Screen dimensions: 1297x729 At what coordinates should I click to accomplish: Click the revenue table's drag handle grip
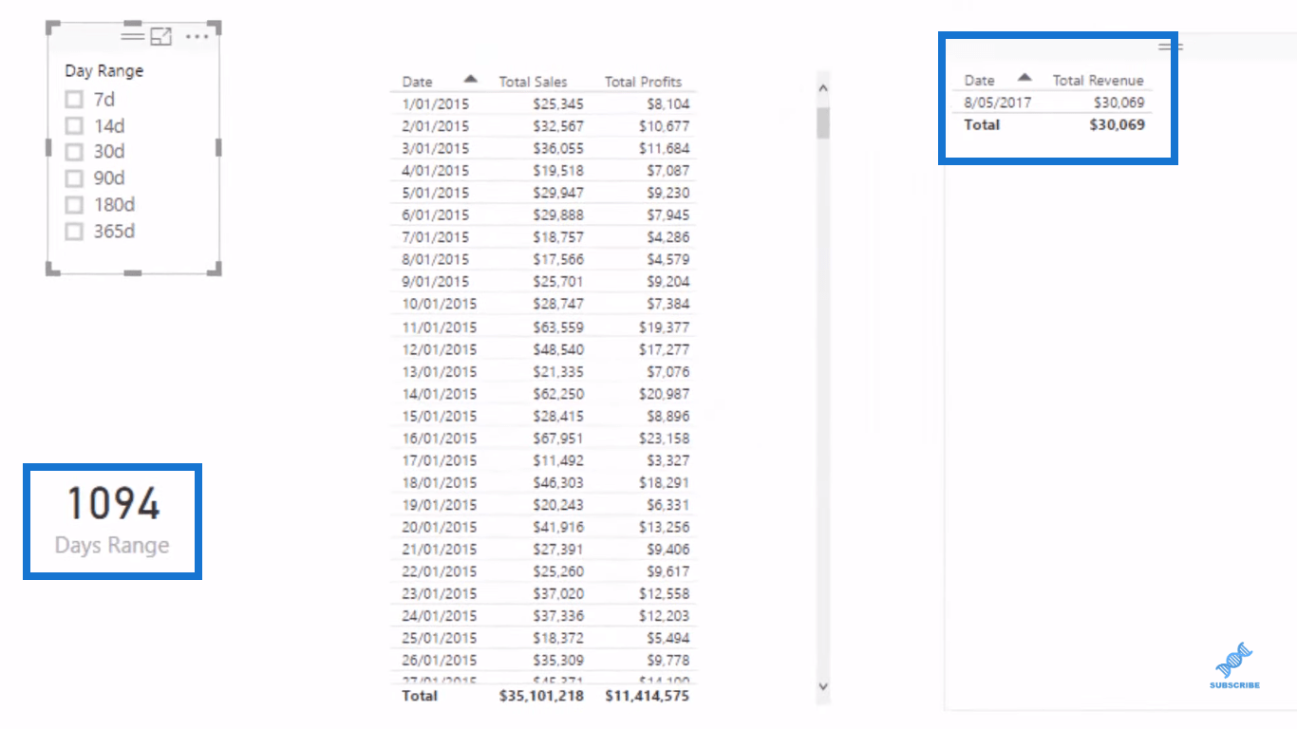[x=1171, y=46]
